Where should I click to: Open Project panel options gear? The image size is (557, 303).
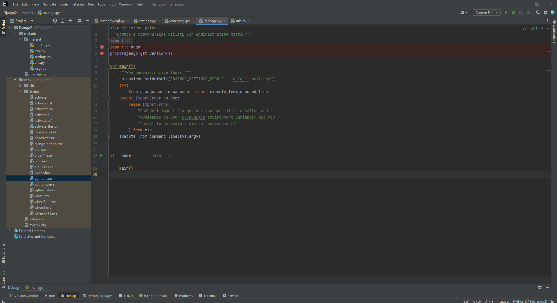click(80, 21)
